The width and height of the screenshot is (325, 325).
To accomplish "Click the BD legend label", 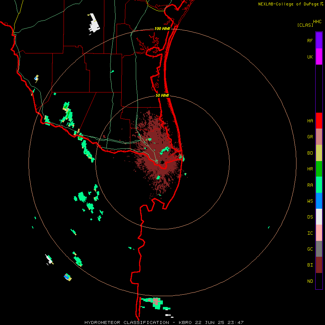I will [x=310, y=153].
